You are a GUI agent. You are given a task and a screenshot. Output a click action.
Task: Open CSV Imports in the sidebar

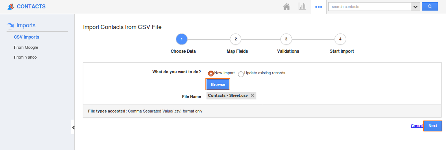pos(27,37)
